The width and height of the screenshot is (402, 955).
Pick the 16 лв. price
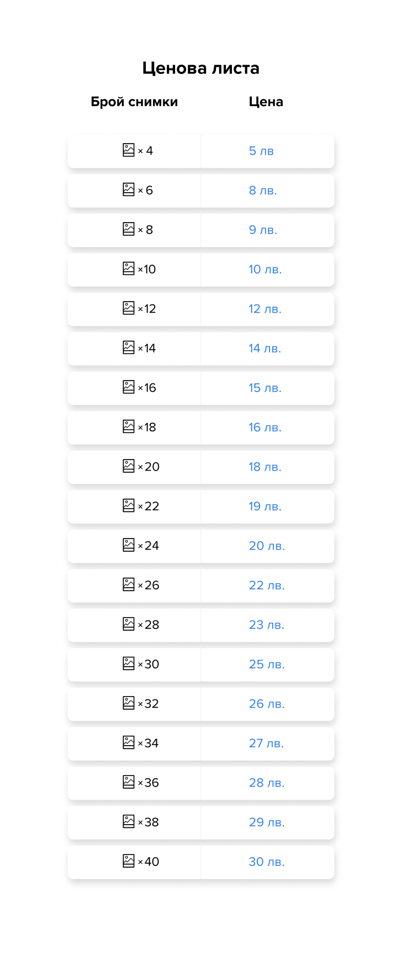tap(265, 428)
